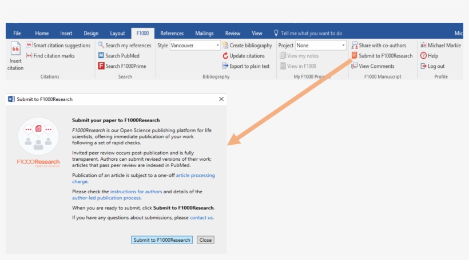The image size is (469, 260).
Task: Click the F1000Research logo in the dialog
Action: pos(38,143)
